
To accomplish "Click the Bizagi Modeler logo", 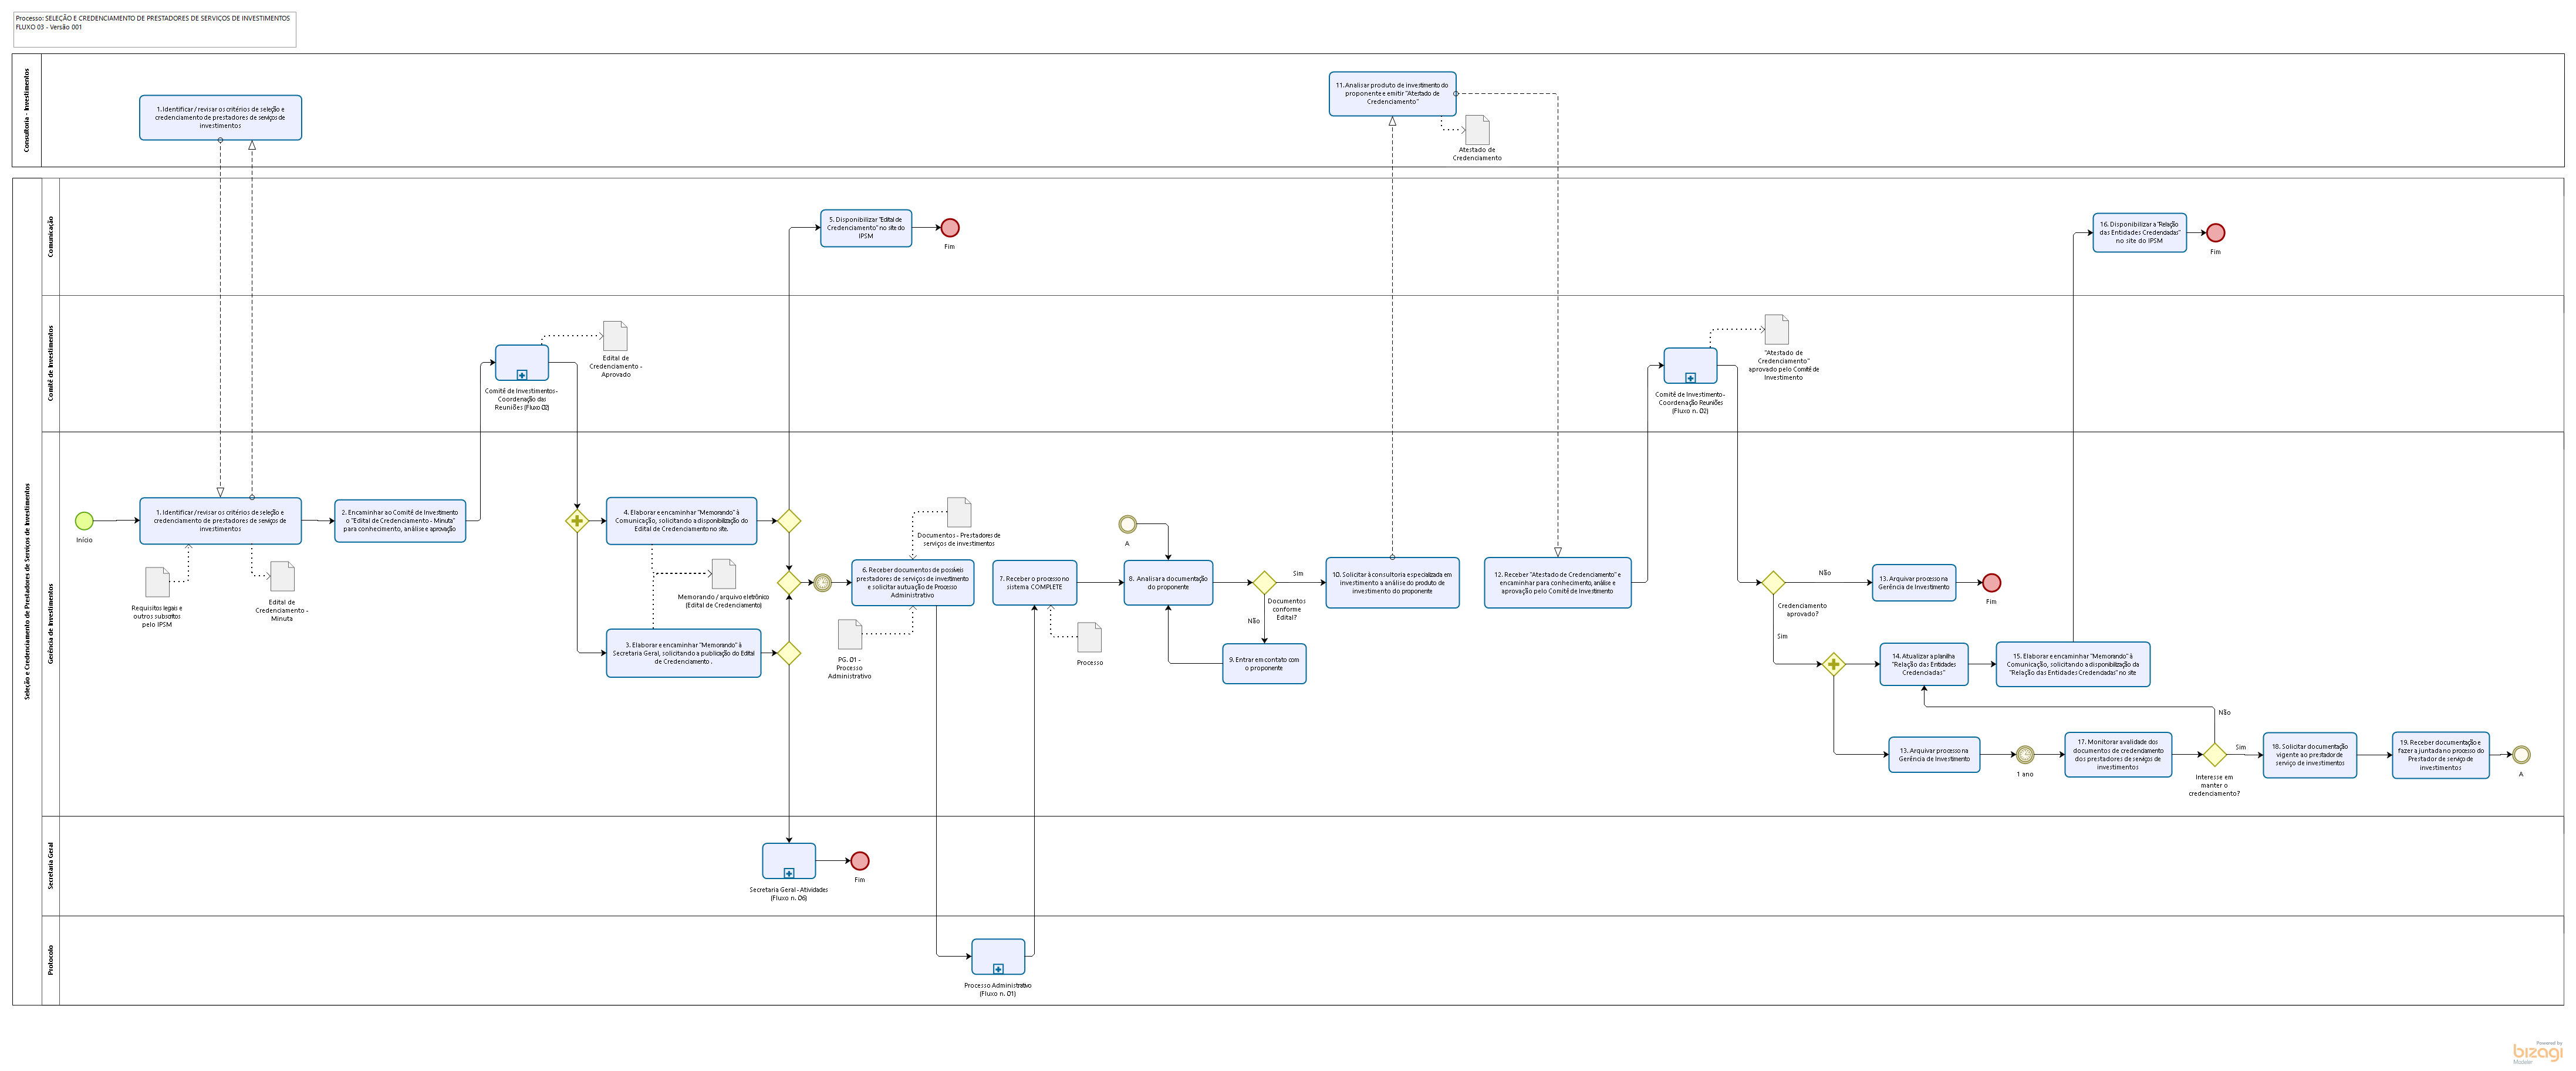I will pyautogui.click(x=2538, y=1052).
